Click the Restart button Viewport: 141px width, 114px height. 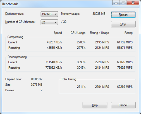[123, 15]
